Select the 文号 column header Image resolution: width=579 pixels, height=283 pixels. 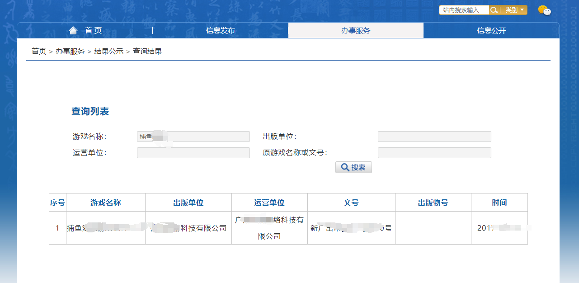[x=351, y=203]
